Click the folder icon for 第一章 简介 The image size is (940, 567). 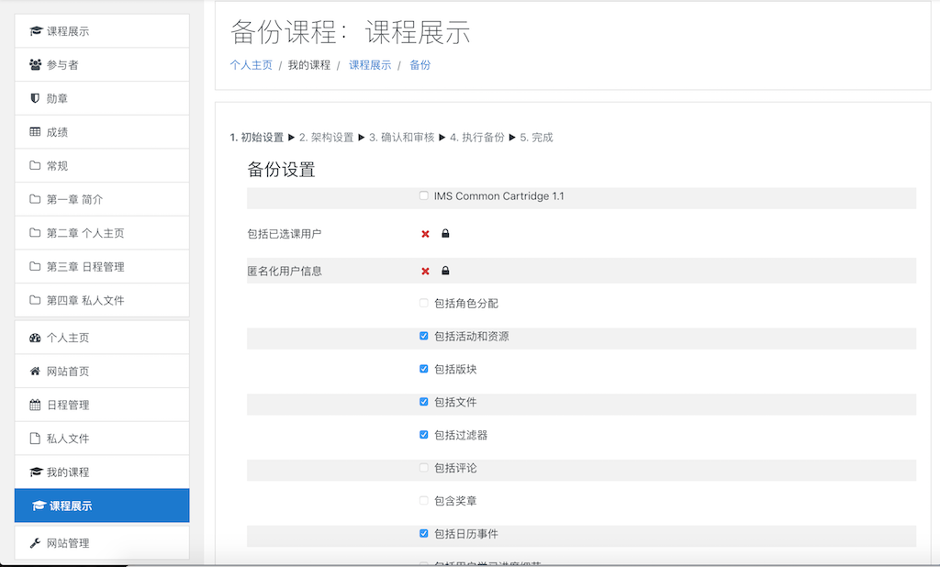coord(36,199)
